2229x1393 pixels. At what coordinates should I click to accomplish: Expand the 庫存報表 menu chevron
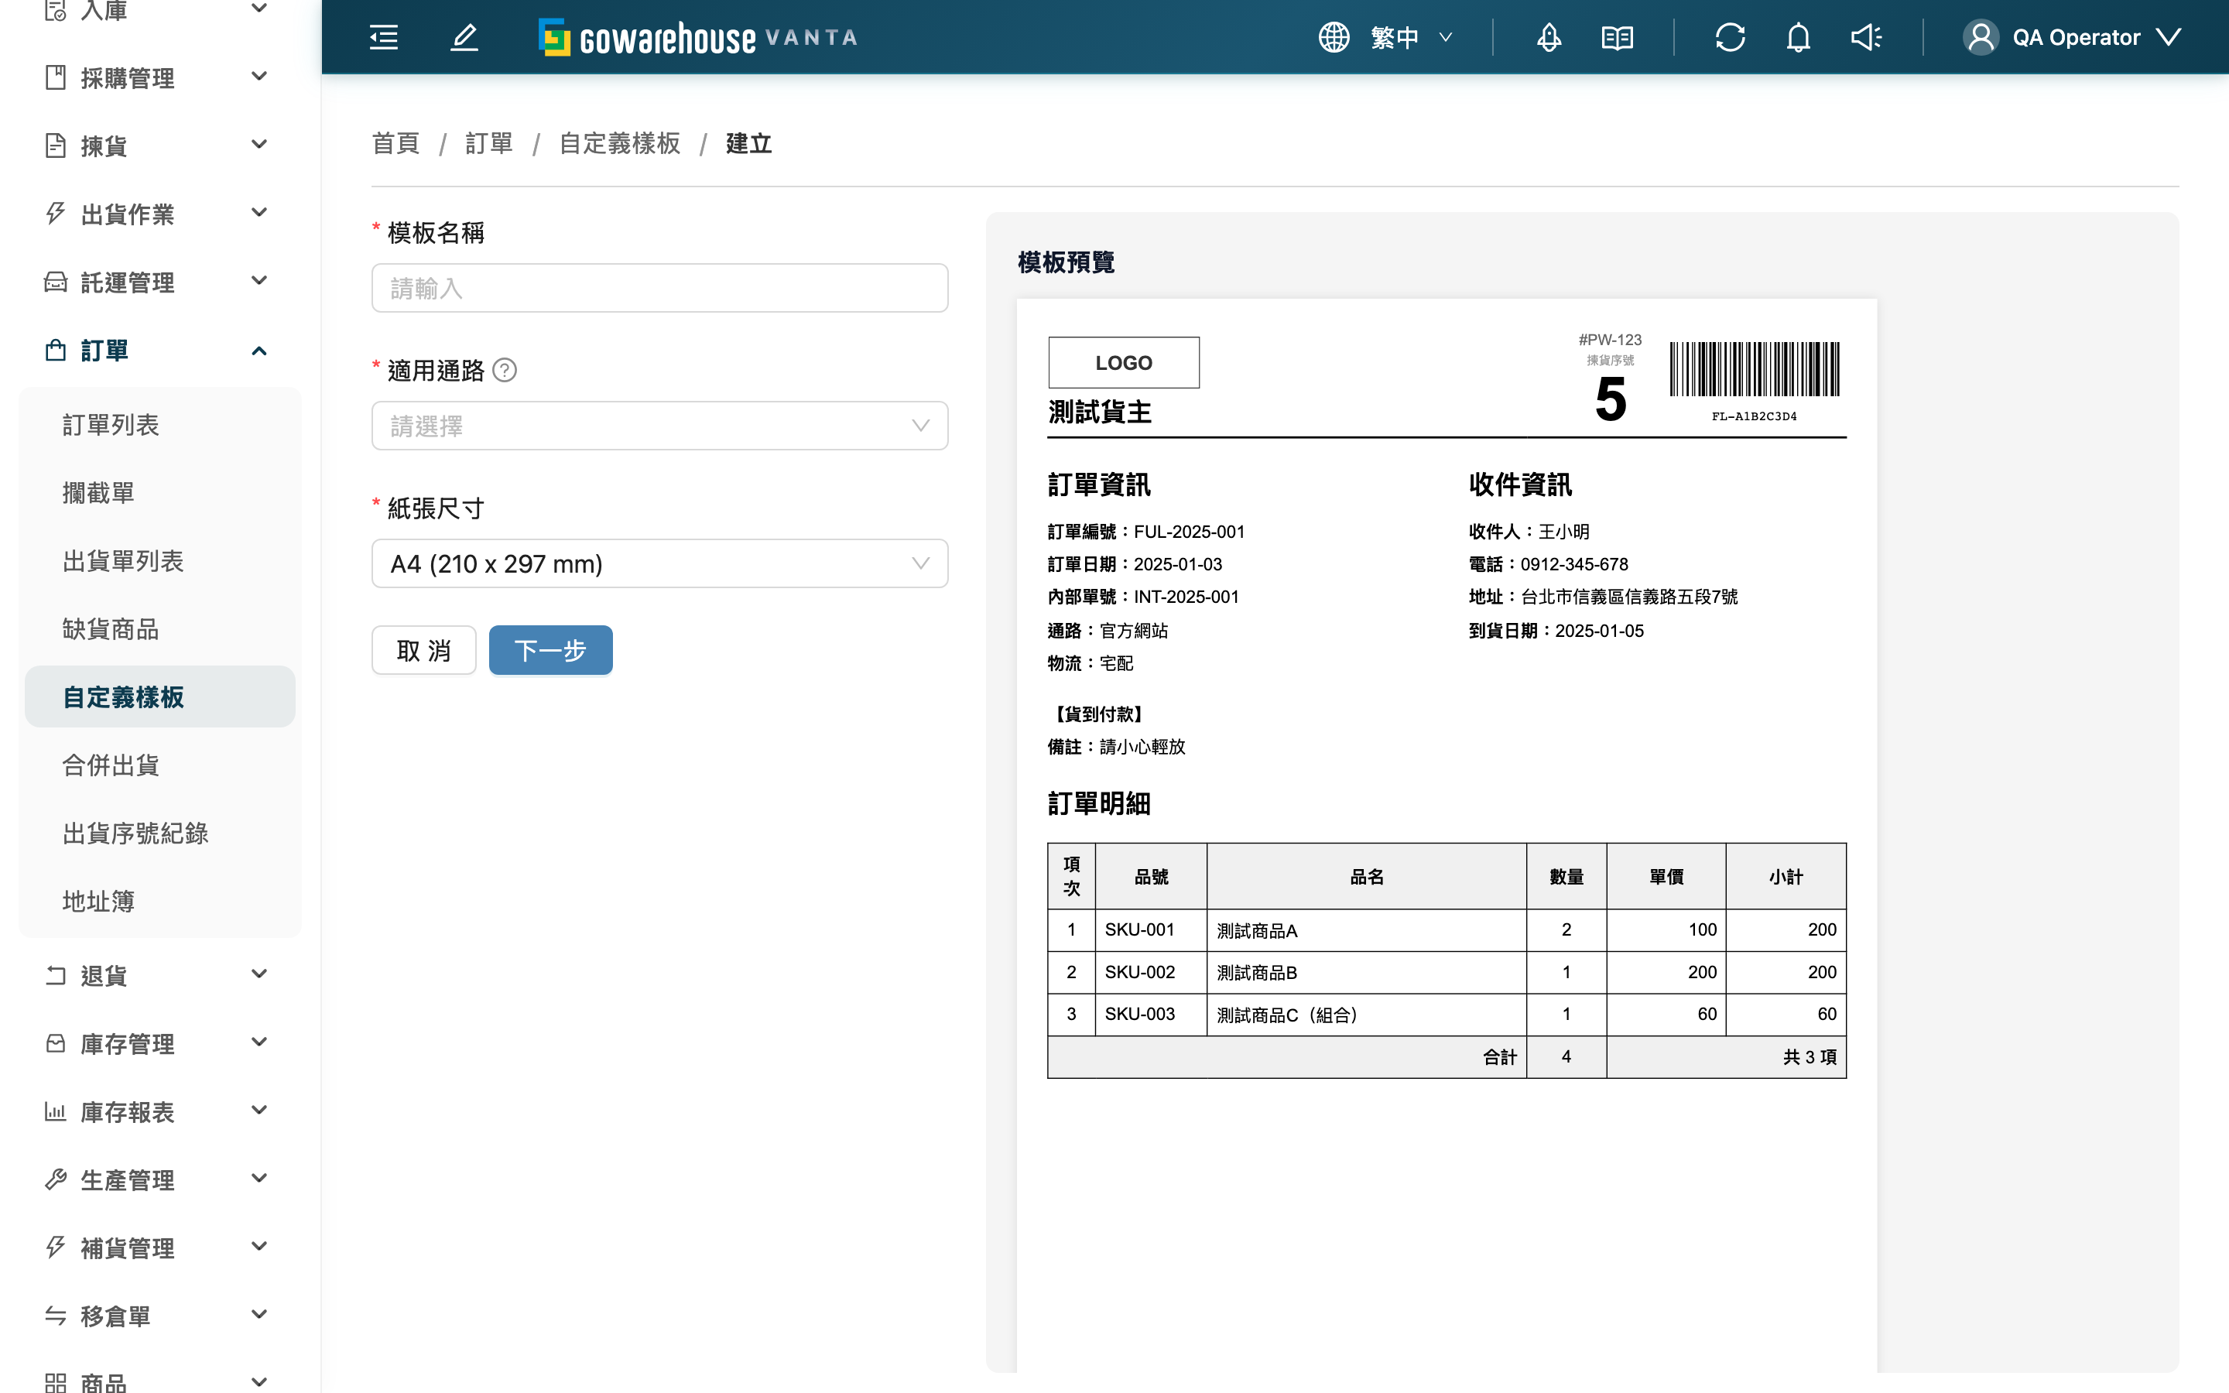tap(259, 1111)
